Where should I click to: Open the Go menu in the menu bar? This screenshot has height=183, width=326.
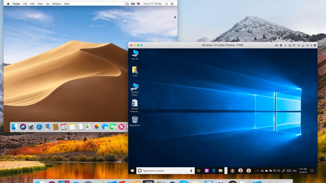point(48,4)
